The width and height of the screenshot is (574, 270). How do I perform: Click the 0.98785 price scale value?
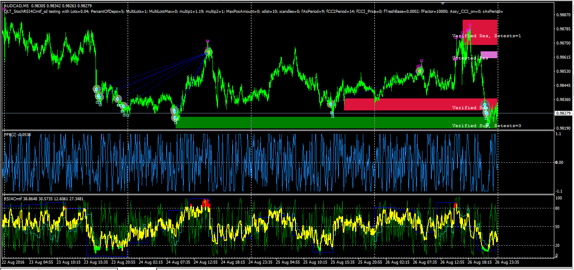click(x=563, y=29)
